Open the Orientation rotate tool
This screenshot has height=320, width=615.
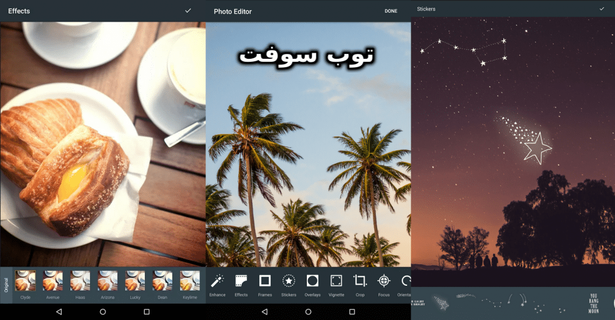point(405,286)
